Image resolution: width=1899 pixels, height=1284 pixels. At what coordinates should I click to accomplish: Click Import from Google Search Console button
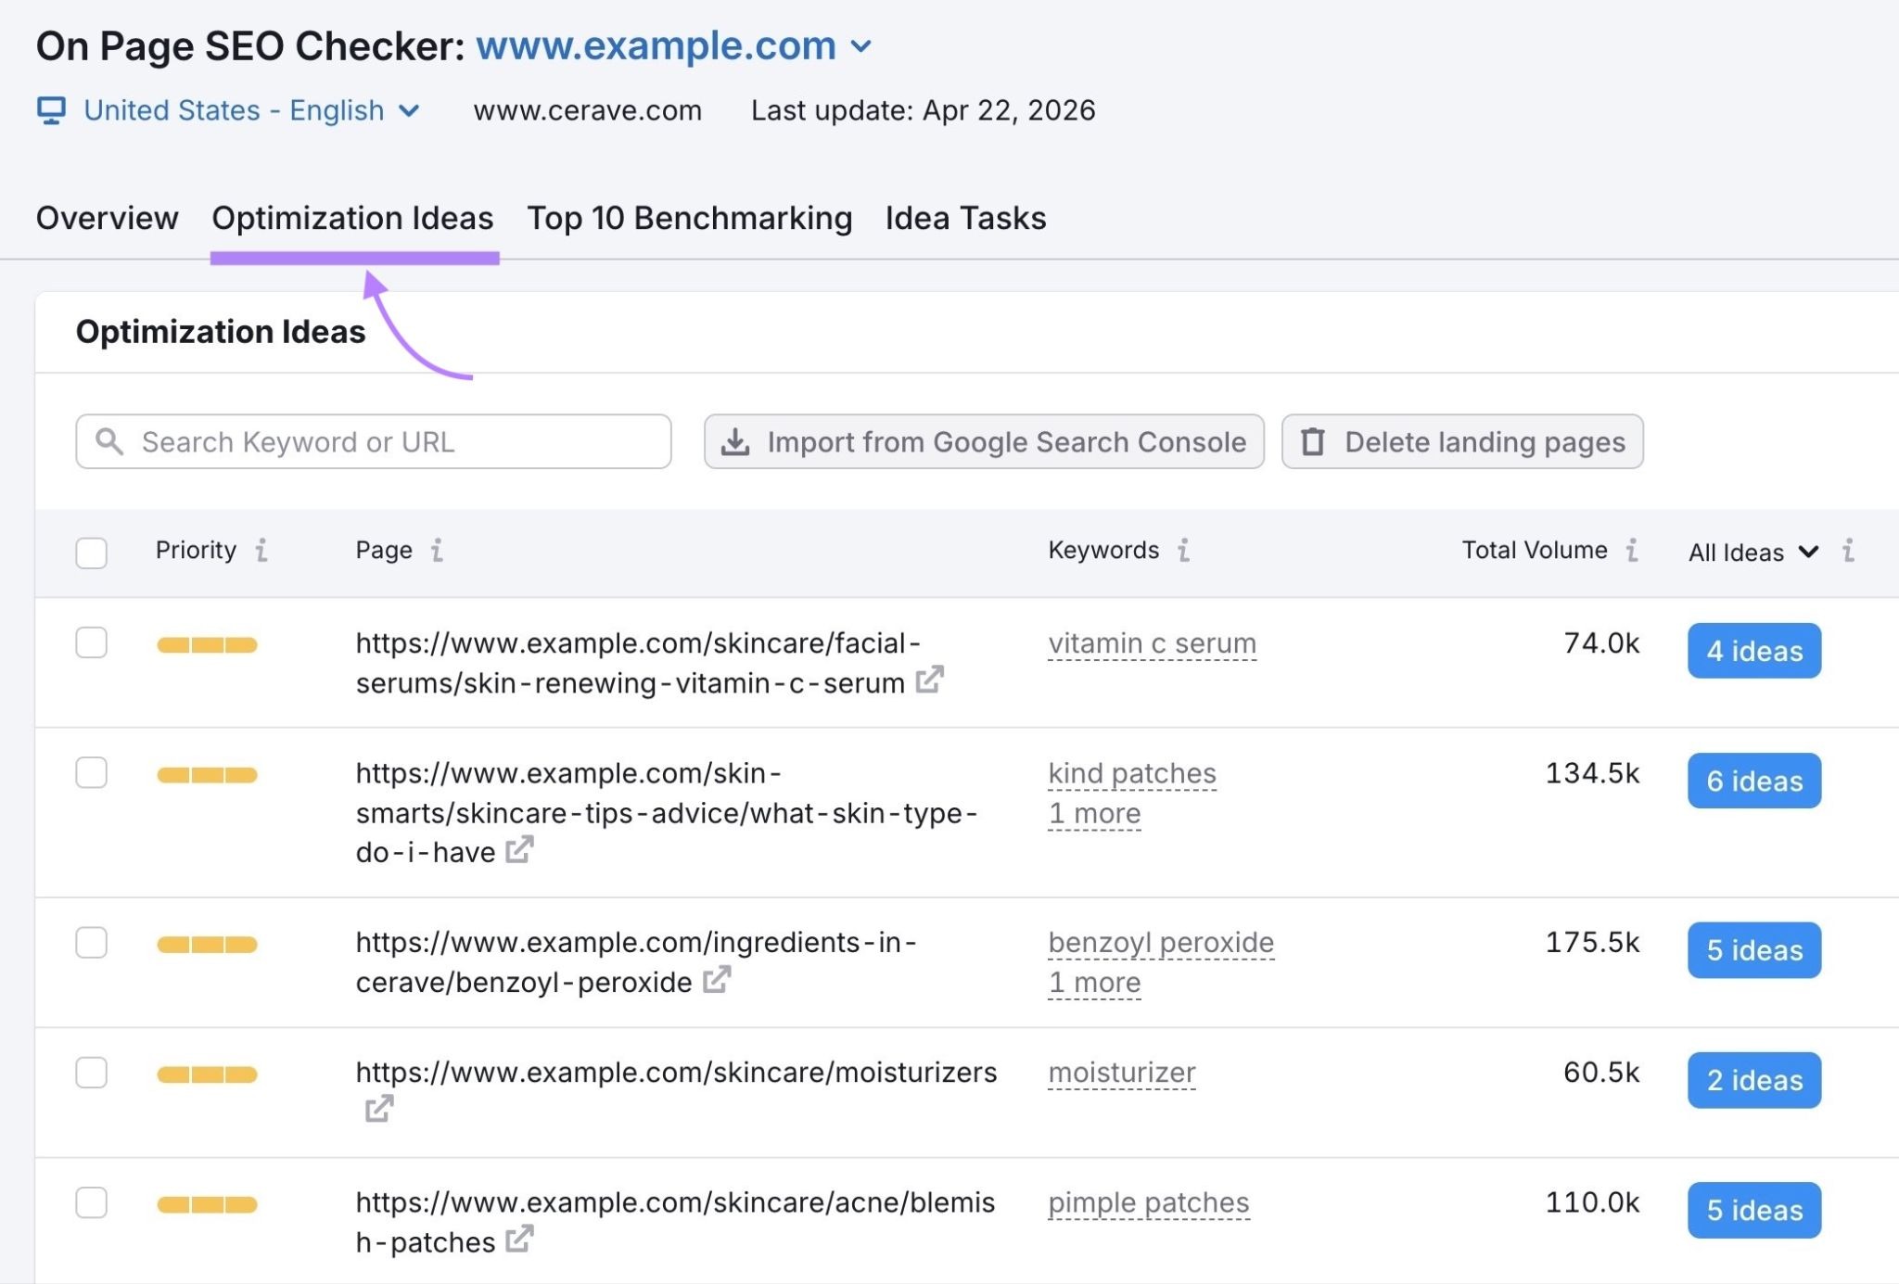tap(984, 441)
